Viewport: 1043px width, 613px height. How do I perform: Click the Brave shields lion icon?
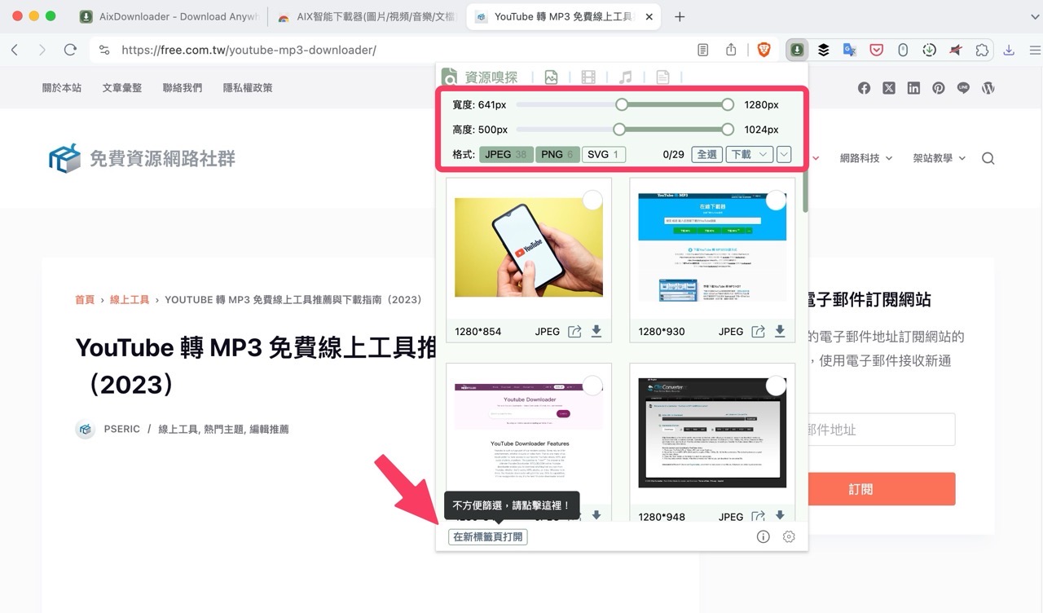tap(763, 50)
